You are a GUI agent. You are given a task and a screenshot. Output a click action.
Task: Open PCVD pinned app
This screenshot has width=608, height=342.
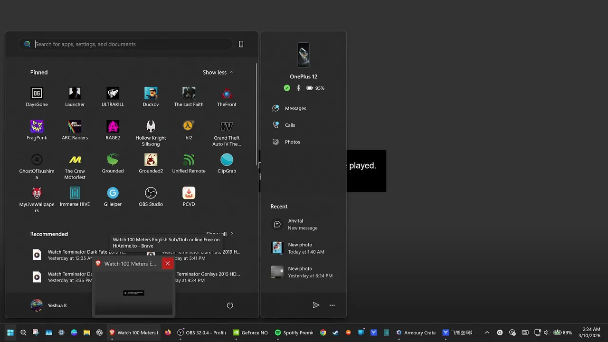click(x=189, y=197)
